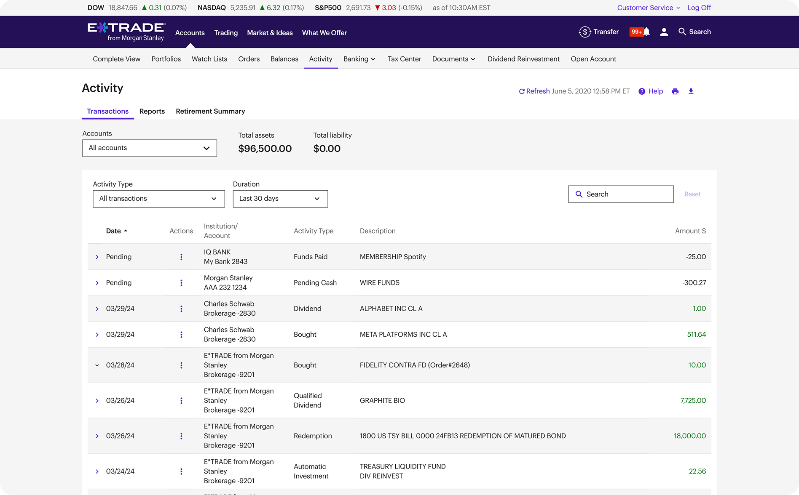Click the print icon

click(675, 91)
